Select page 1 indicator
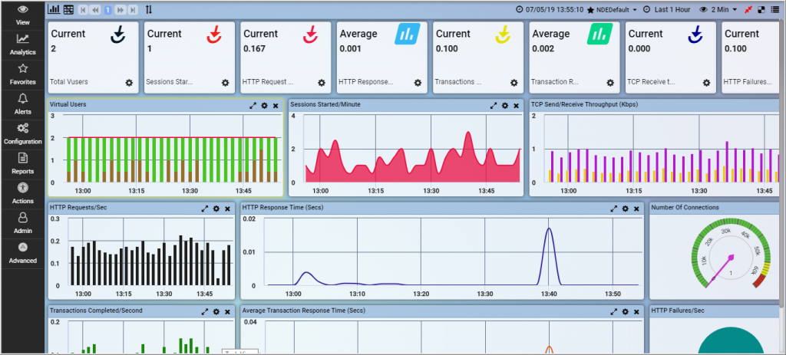 click(107, 9)
